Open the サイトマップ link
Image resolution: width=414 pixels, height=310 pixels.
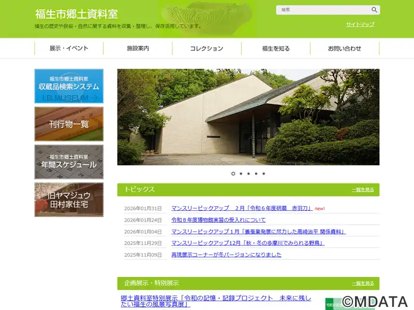coord(360,24)
